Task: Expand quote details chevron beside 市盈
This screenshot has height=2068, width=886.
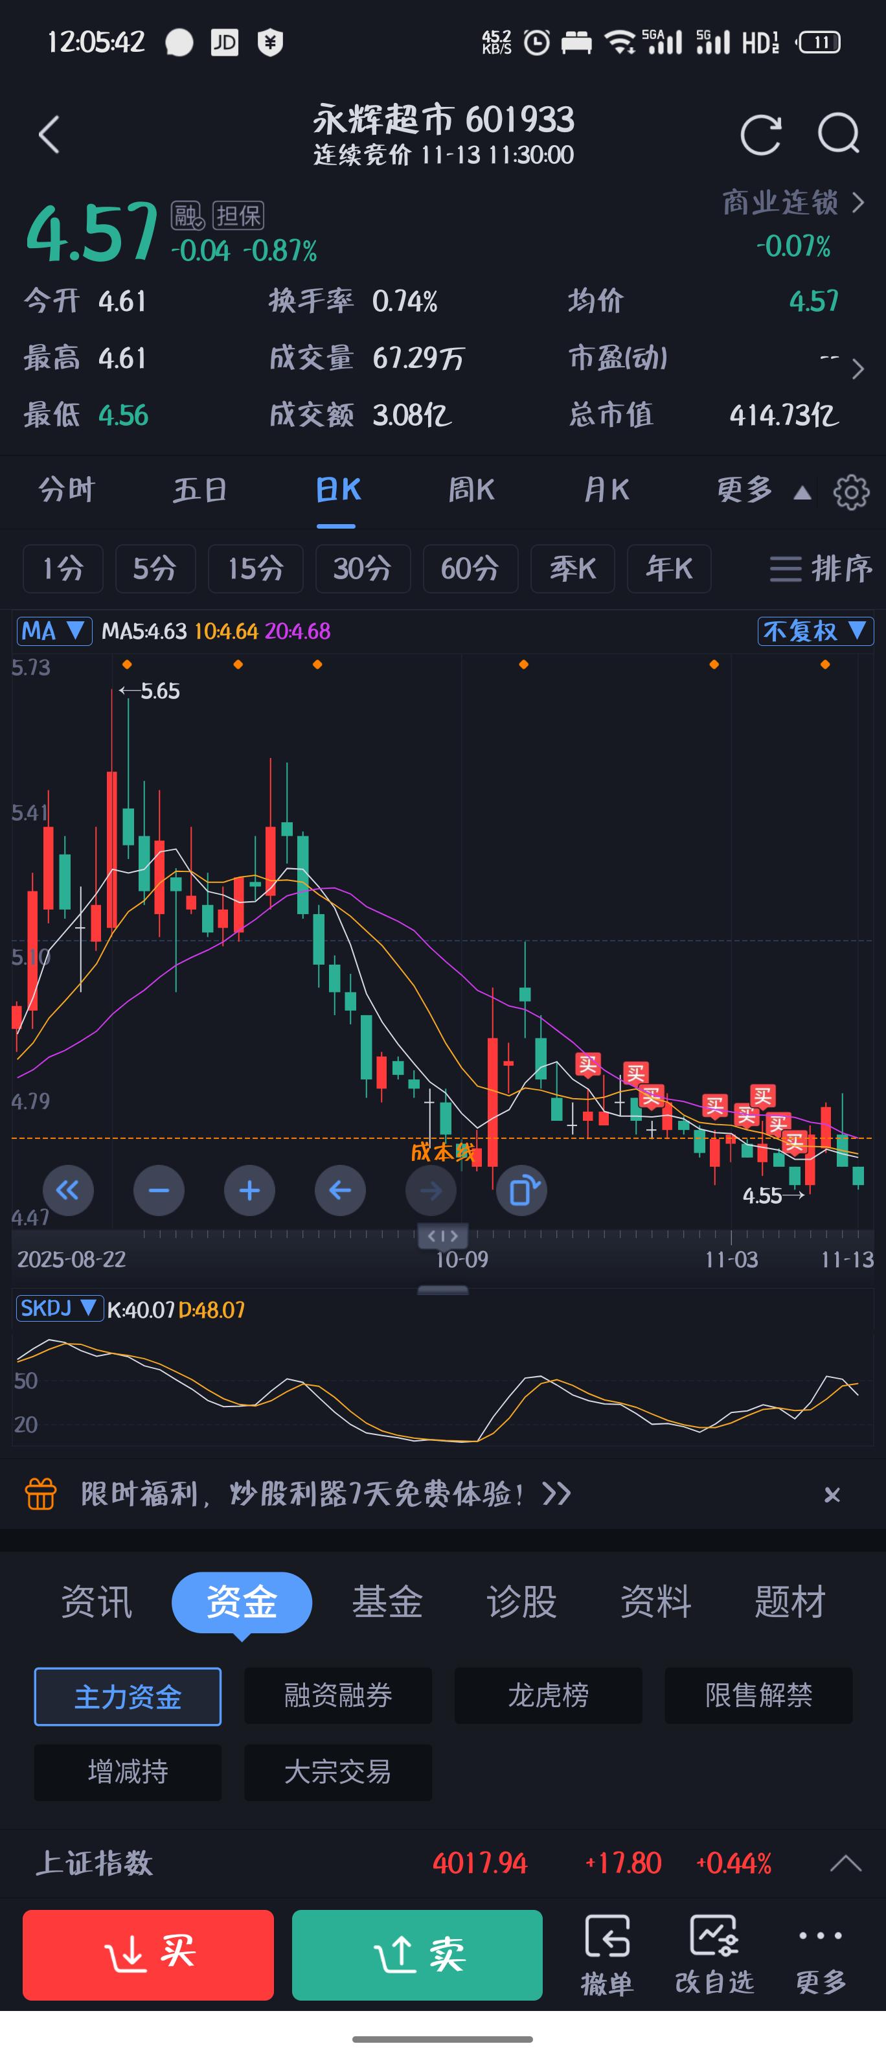Action: click(858, 369)
